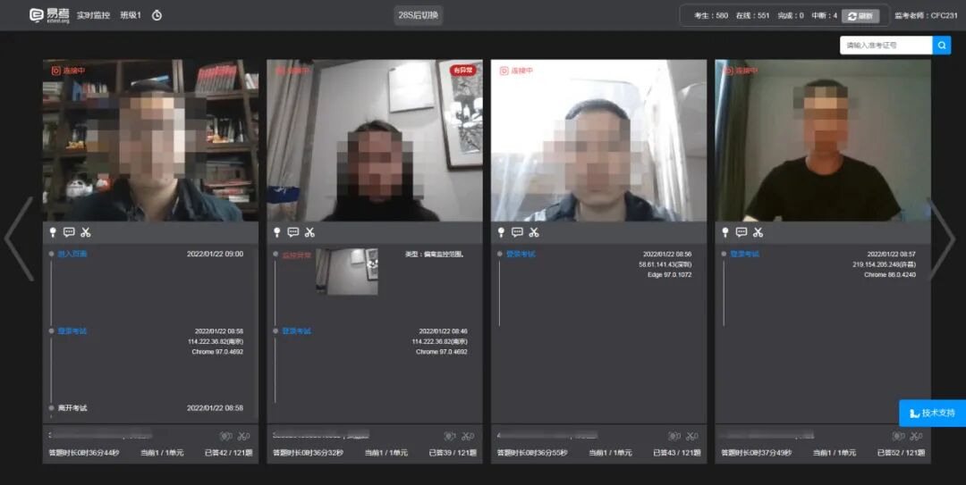Open the 技术支持 support button
Image resolution: width=966 pixels, height=485 pixels.
[x=932, y=413]
